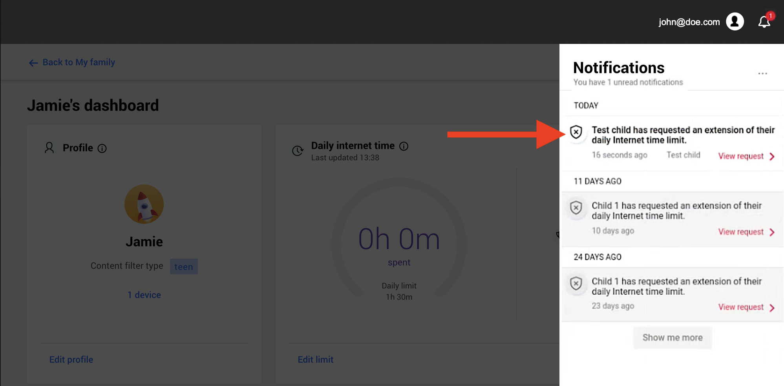Click the Show me more button

point(672,337)
